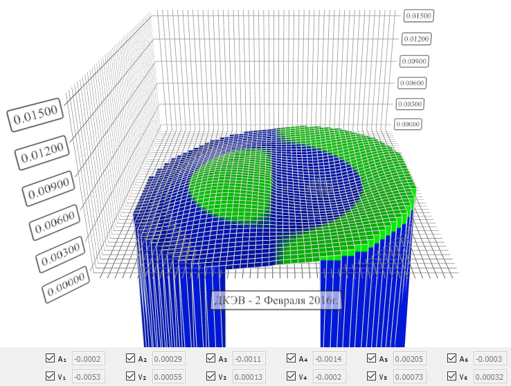Disable the A₃ checkbox
The height and width of the screenshot is (386, 511).
coord(211,358)
